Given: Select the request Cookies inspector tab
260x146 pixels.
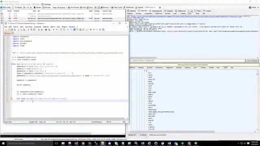Looking at the screenshot, I should coord(183,13).
